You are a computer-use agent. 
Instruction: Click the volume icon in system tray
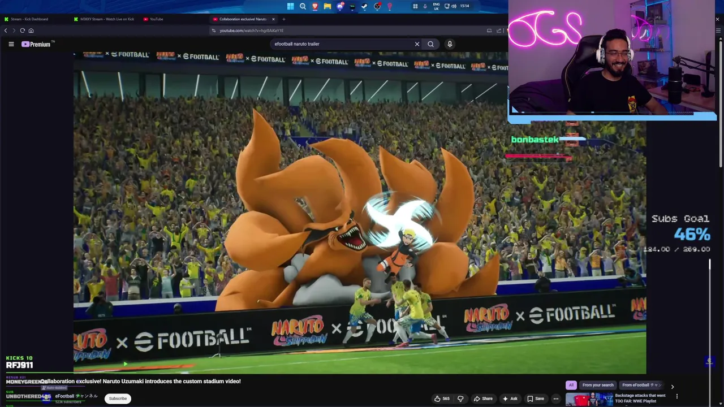(x=454, y=6)
